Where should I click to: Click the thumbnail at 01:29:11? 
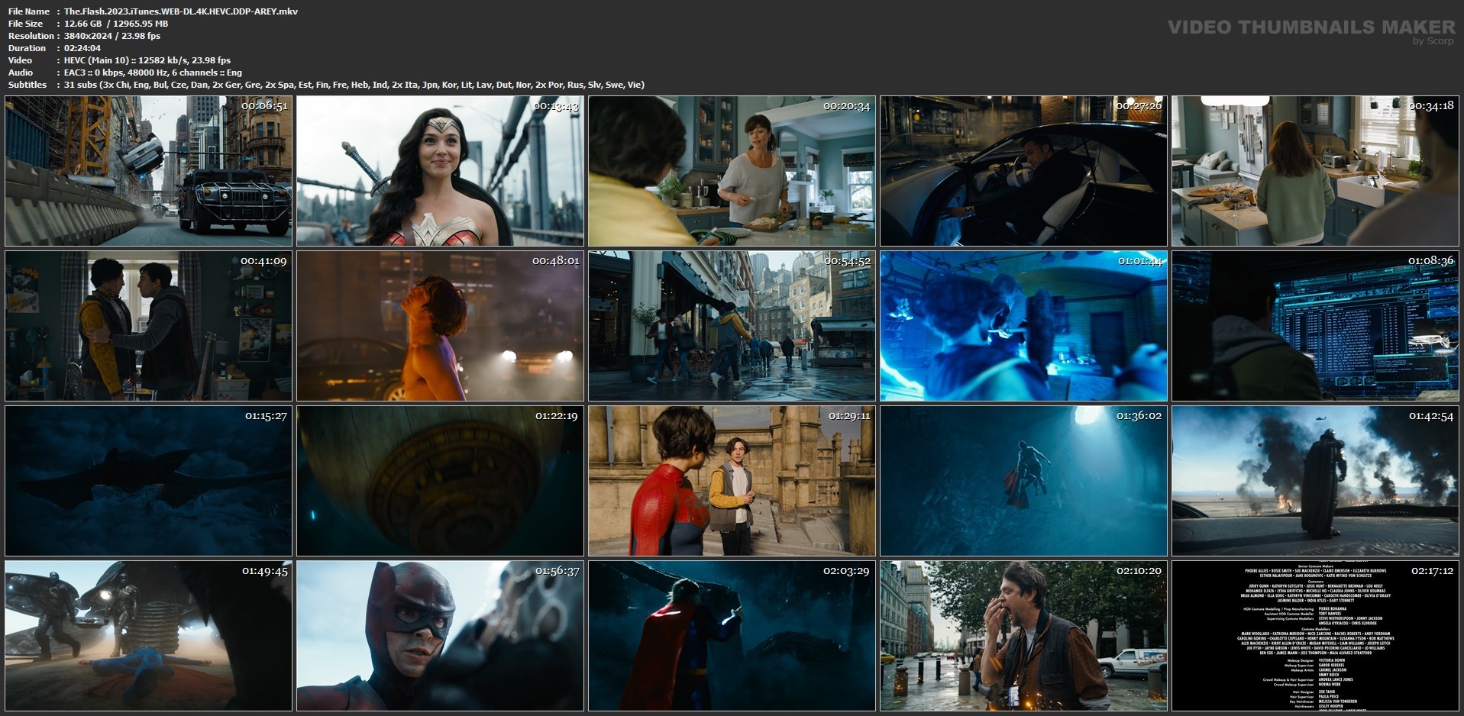pyautogui.click(x=732, y=481)
